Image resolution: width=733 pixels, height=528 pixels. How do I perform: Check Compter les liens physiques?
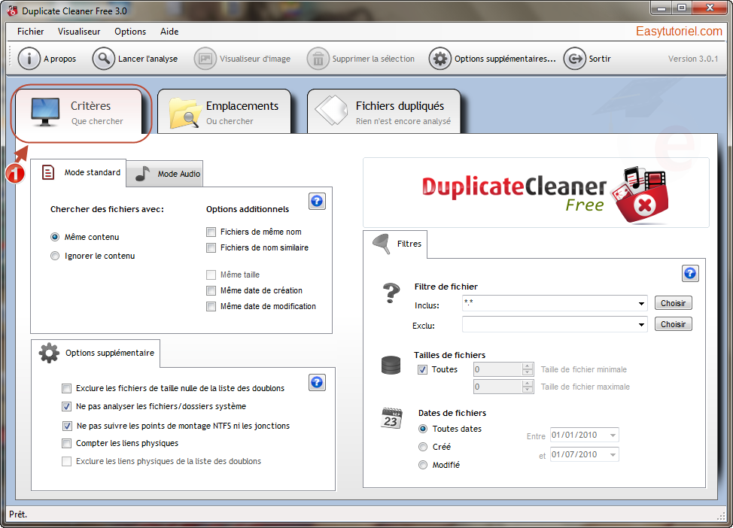[67, 444]
